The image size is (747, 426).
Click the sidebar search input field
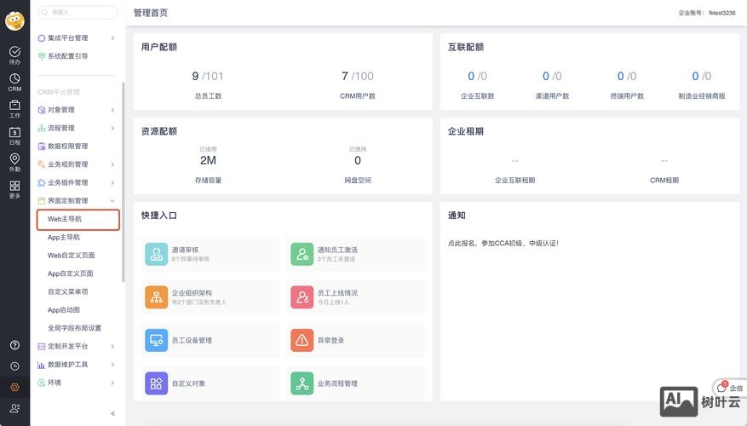pos(78,12)
